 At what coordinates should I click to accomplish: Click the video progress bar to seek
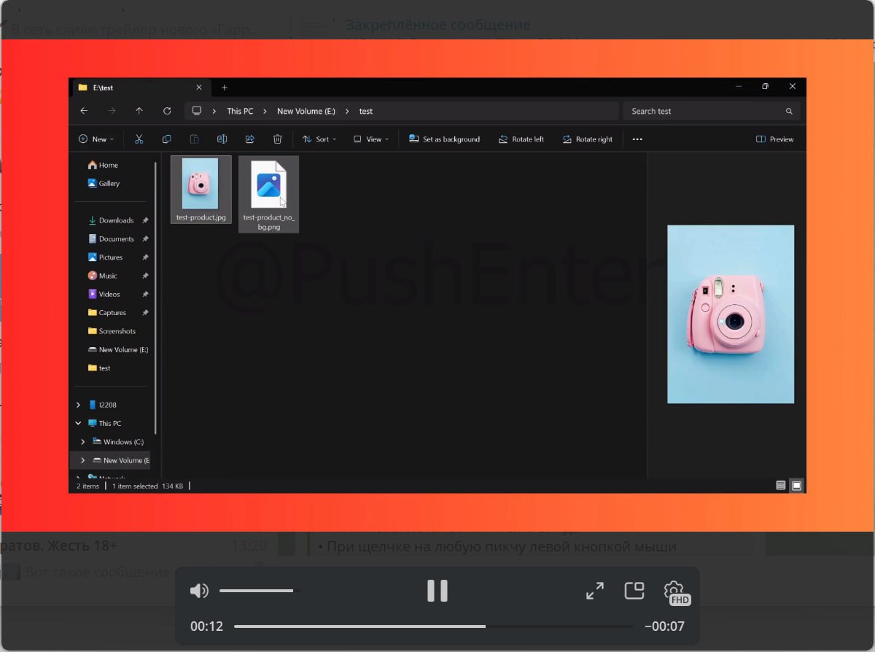[x=433, y=626]
